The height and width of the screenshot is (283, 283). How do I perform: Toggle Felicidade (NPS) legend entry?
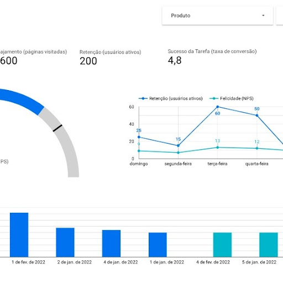click(x=232, y=98)
